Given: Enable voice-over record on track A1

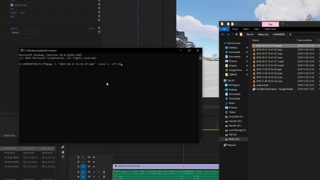Looking at the screenshot, I should tap(104, 172).
